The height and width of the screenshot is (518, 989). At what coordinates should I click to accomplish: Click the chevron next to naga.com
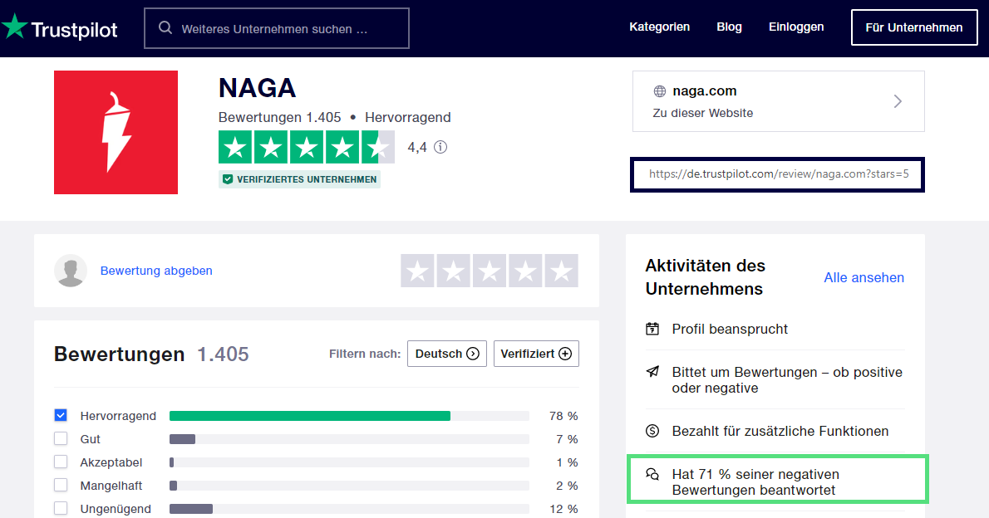pos(898,100)
